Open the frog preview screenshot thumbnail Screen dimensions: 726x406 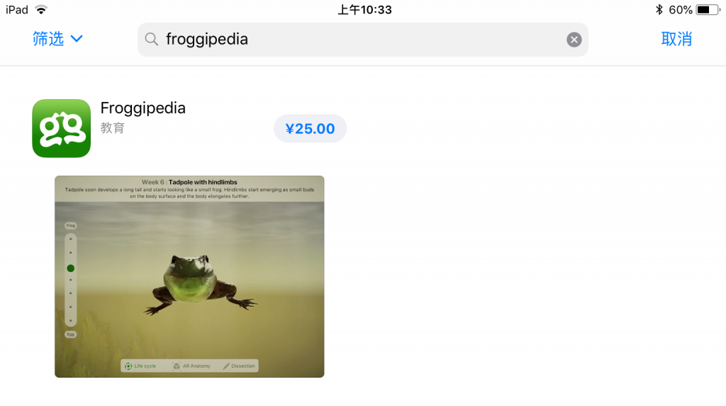pyautogui.click(x=189, y=276)
